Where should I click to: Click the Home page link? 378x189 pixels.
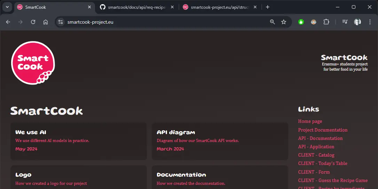(x=310, y=121)
